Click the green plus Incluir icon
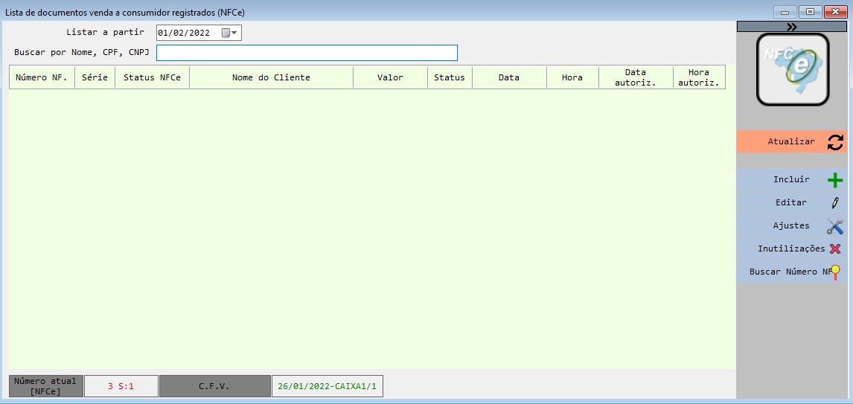The image size is (853, 404). (835, 180)
